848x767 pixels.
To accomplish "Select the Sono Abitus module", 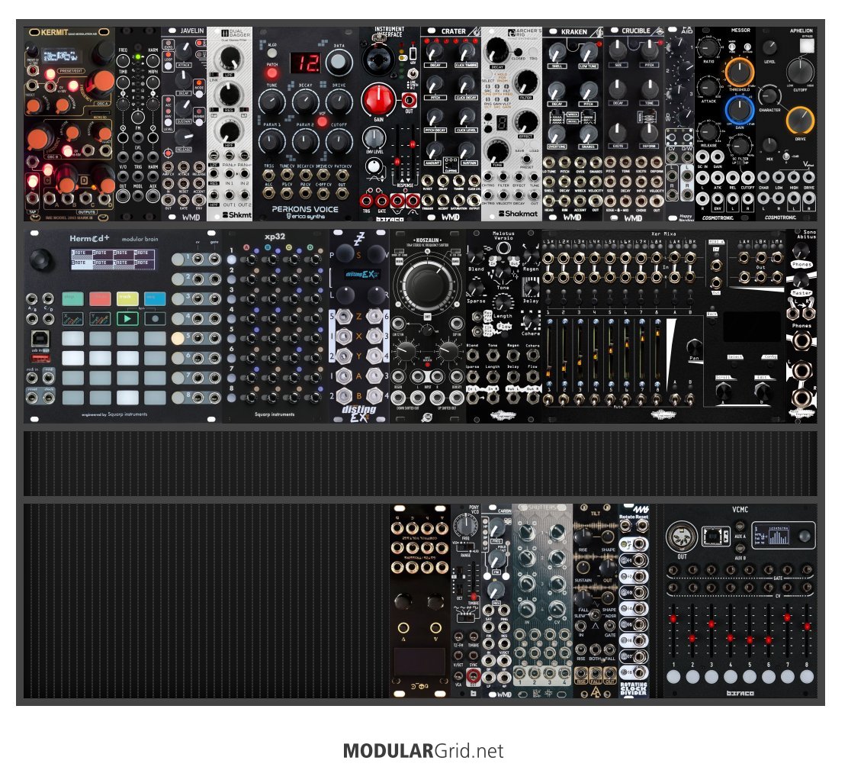I will pos(801,326).
